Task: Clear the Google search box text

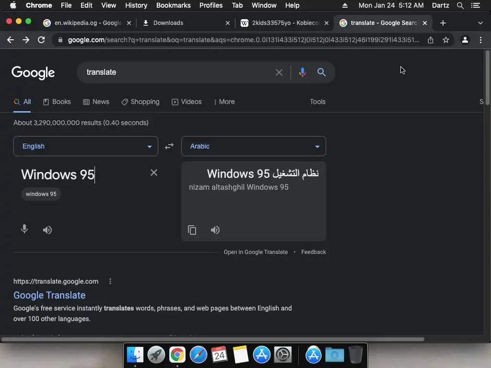Action: (279, 73)
